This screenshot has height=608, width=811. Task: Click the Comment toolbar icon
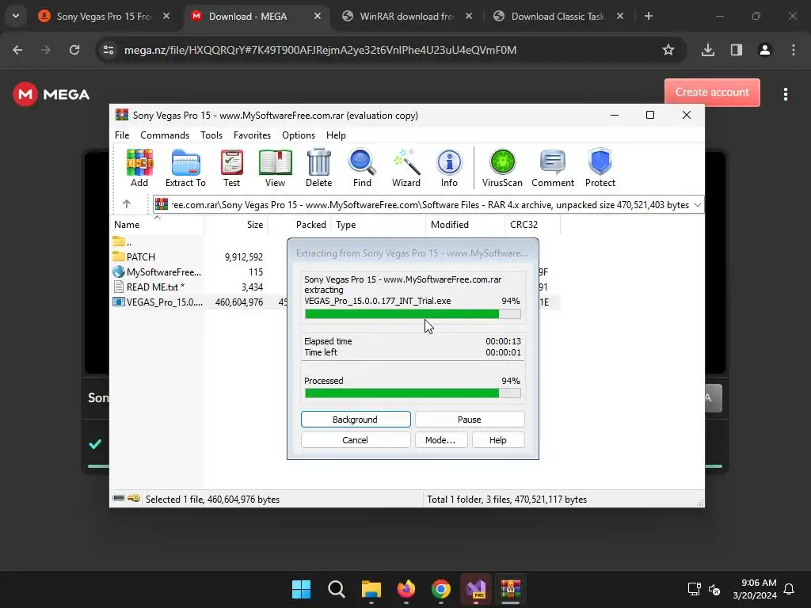coord(552,168)
